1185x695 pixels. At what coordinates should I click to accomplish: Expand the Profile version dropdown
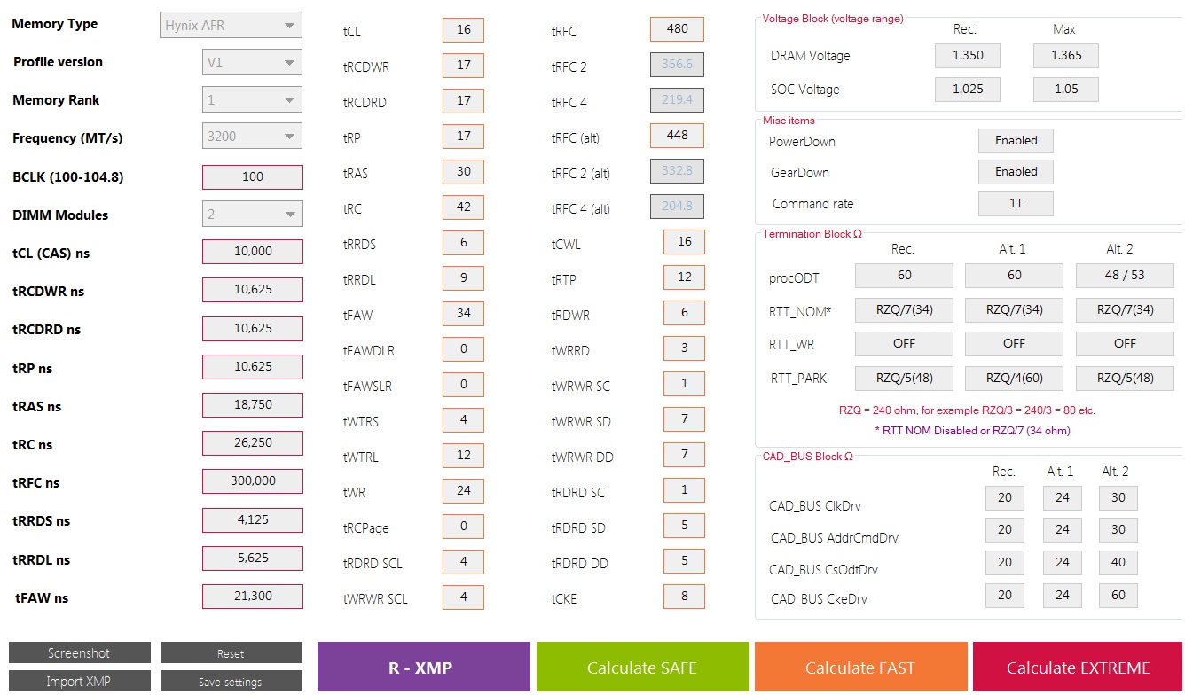[252, 63]
